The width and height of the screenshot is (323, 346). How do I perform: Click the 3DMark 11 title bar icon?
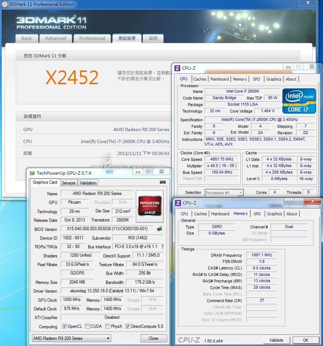[4, 4]
